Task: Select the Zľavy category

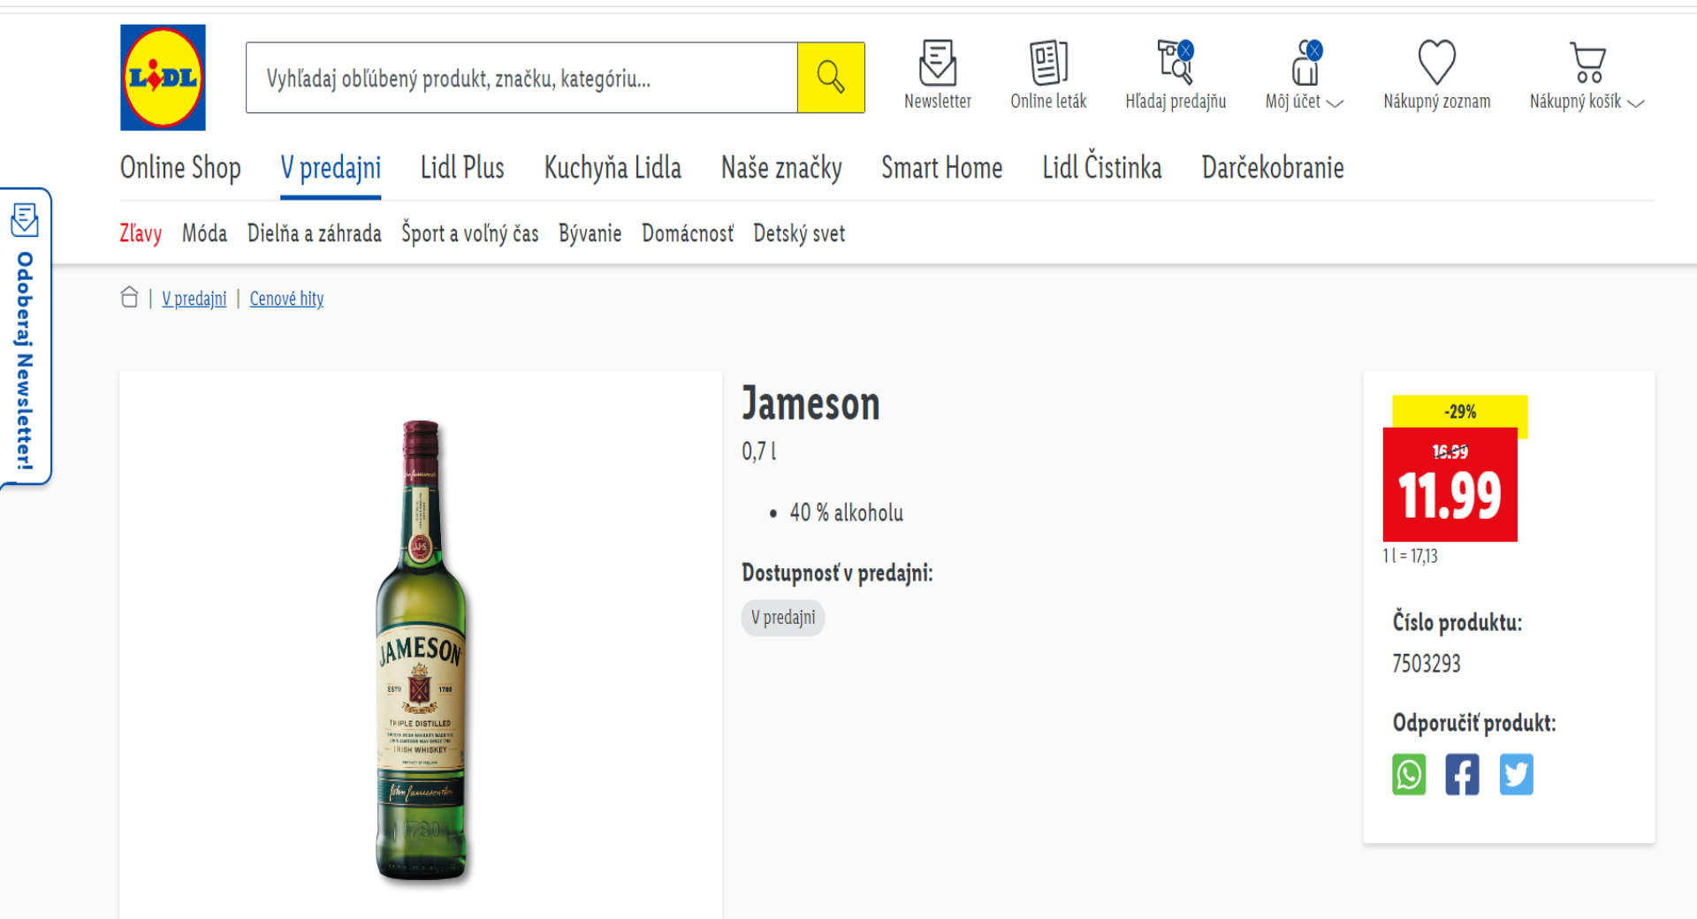Action: coord(141,233)
